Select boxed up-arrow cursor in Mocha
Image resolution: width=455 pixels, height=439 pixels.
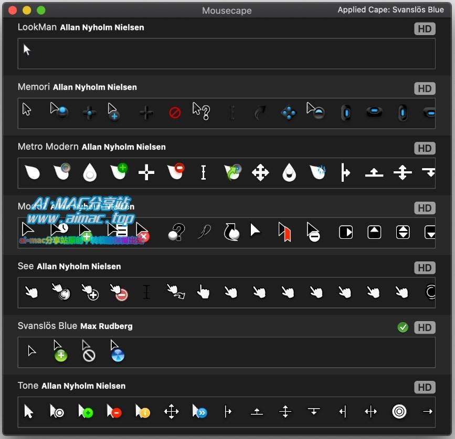[x=374, y=232]
